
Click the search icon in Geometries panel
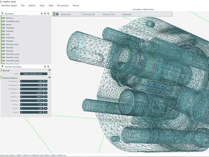pos(48,14)
